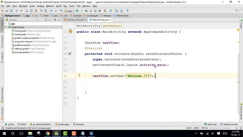243x137 pixels.
Task: Click the Find magnifier icon
Action: [41, 11]
